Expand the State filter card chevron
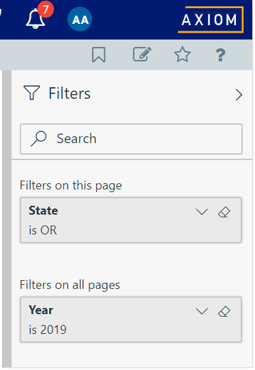Viewport: 255px width, 370px height. 202,212
